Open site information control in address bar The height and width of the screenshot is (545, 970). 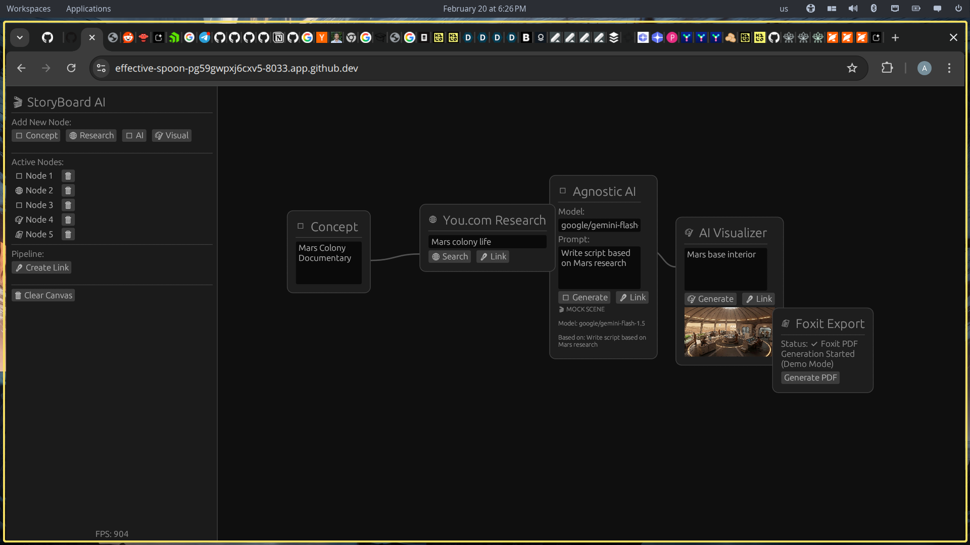coord(102,68)
